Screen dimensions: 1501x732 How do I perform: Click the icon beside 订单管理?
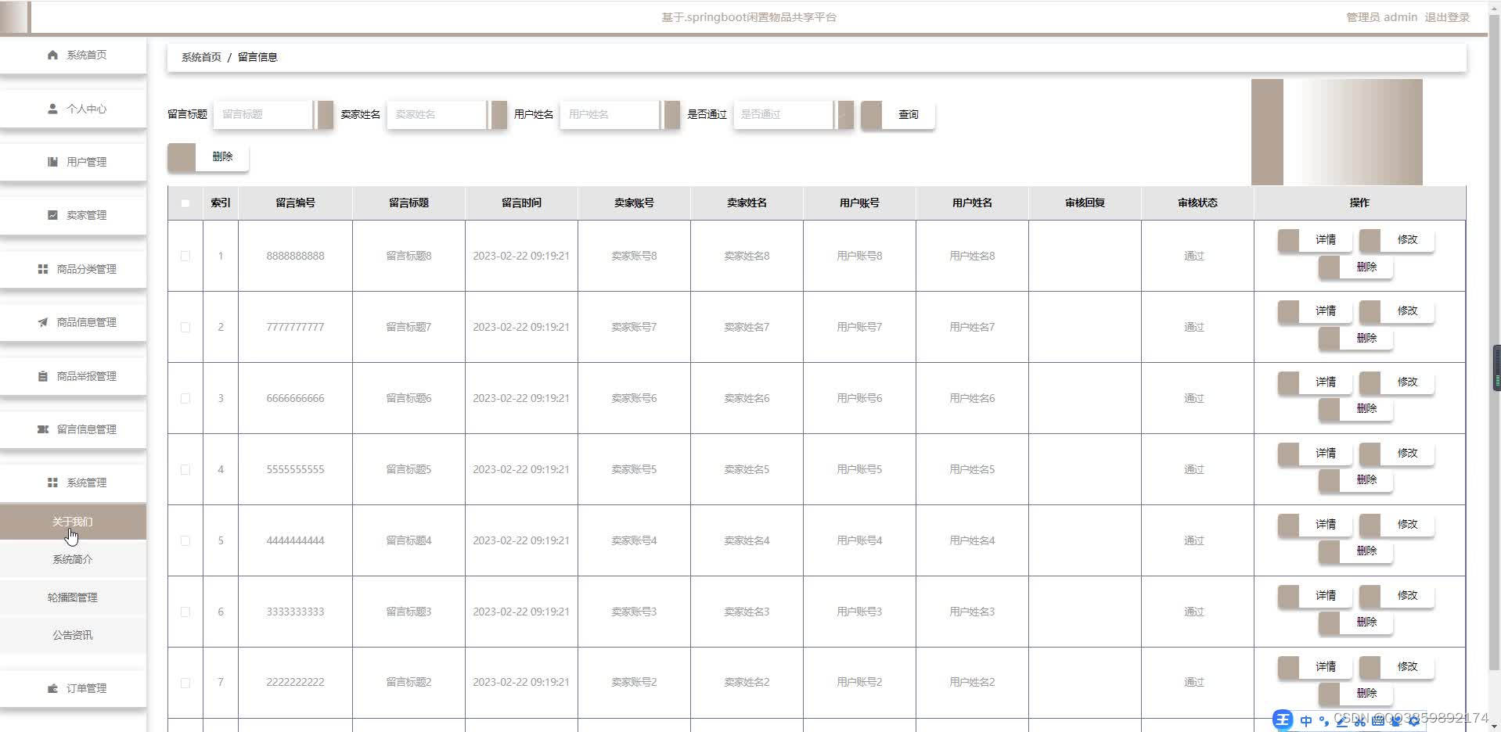tap(52, 688)
